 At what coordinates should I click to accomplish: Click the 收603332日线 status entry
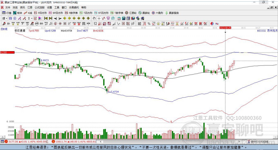point(258,142)
